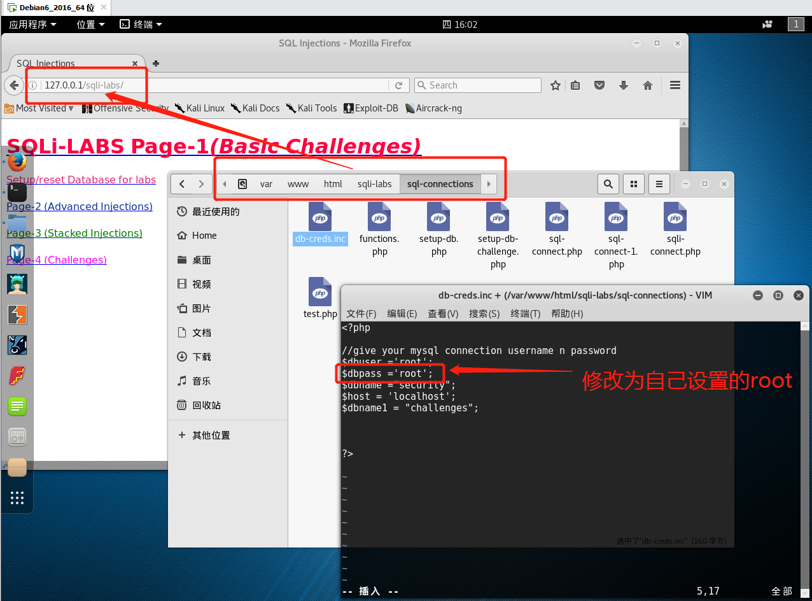Open the file manager list menu button

point(659,184)
